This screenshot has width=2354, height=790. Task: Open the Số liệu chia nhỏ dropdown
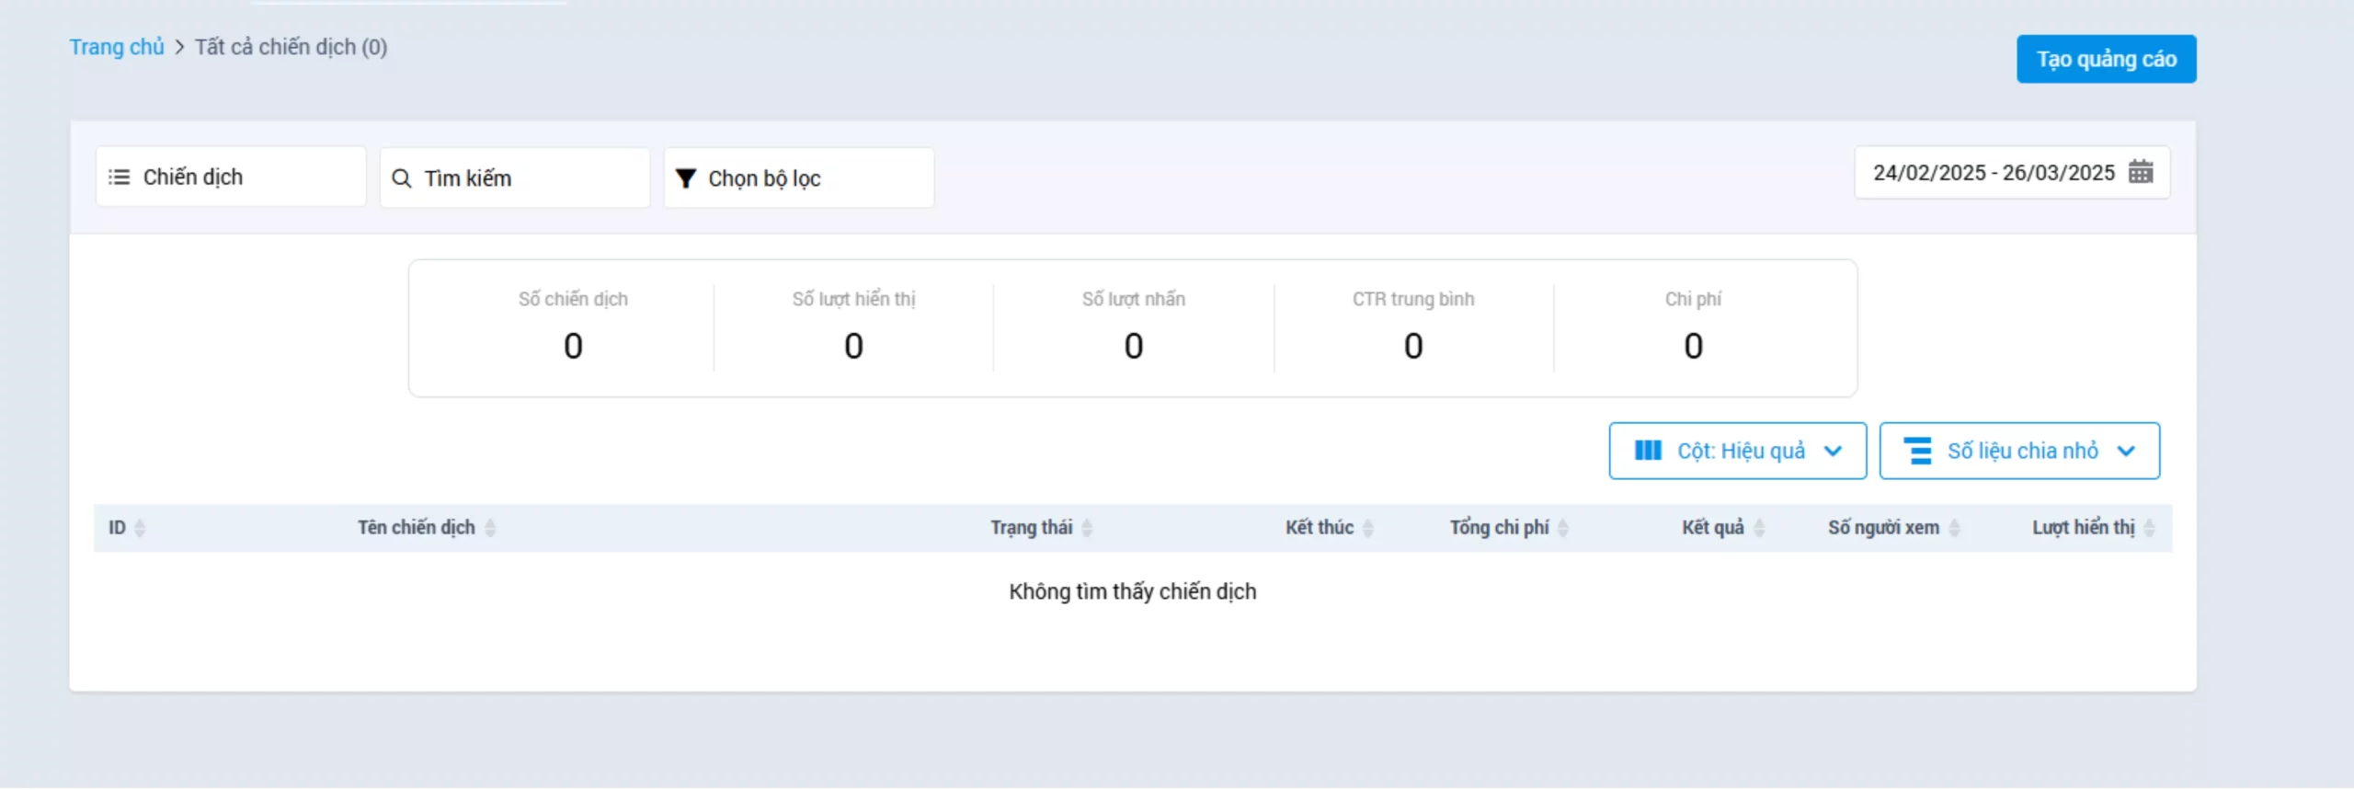(2125, 451)
